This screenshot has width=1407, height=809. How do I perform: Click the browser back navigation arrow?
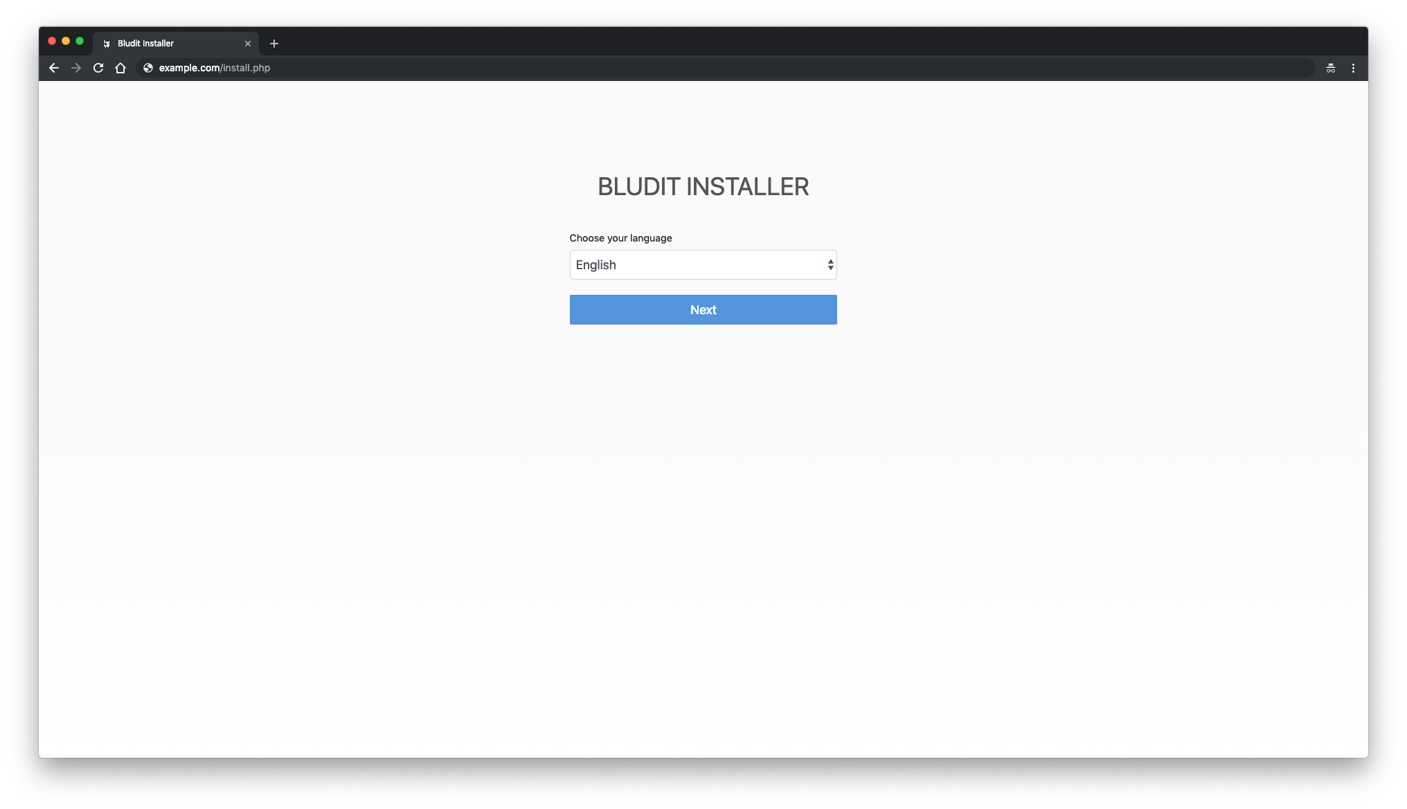coord(54,68)
